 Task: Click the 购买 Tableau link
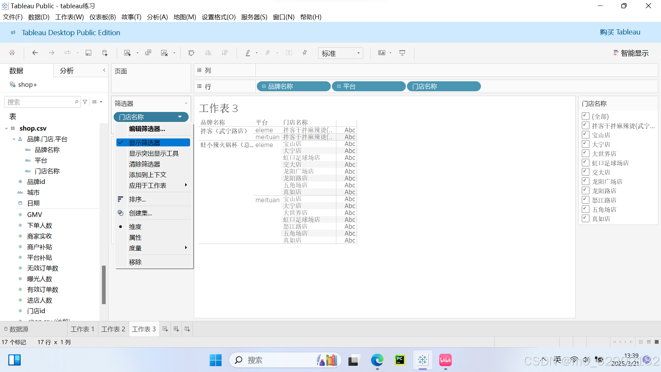click(x=620, y=32)
